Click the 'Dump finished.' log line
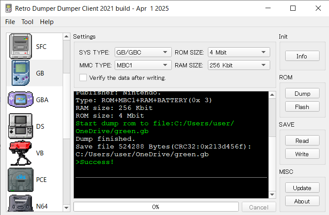Viewport: 329px width, 215px height. tap(105, 139)
